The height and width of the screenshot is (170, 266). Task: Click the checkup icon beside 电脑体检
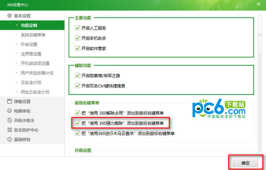[x=9, y=111]
